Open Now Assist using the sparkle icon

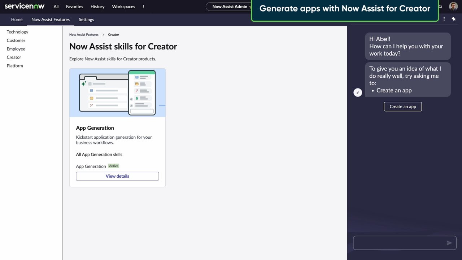click(x=454, y=19)
